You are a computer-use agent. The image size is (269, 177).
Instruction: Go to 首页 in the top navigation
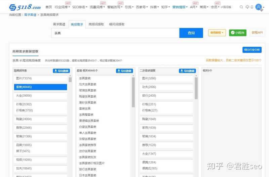48,7
